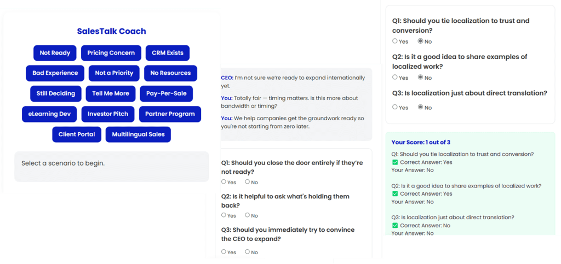
Task: Select the Not Ready scenario
Action: point(55,53)
